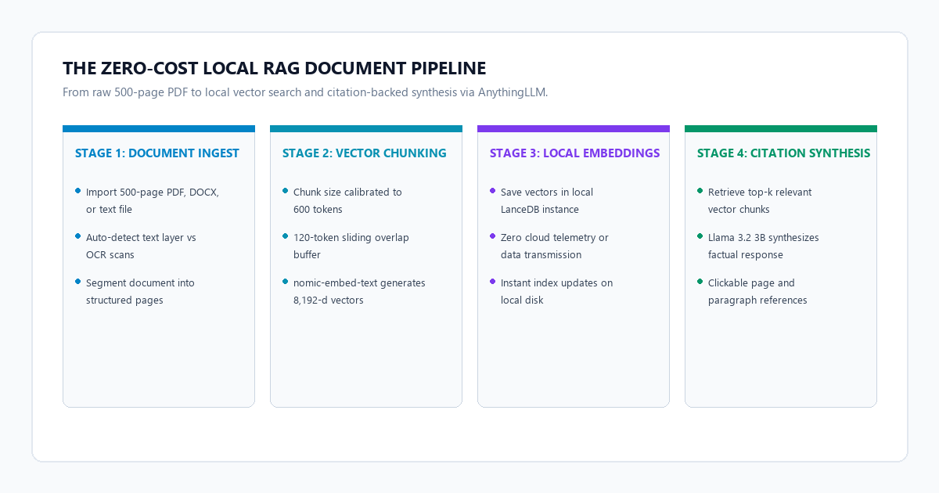Viewport: 939px width, 493px height.
Task: Click 'Llama 3.2 3B synthesizes factual response'
Action: [764, 246]
